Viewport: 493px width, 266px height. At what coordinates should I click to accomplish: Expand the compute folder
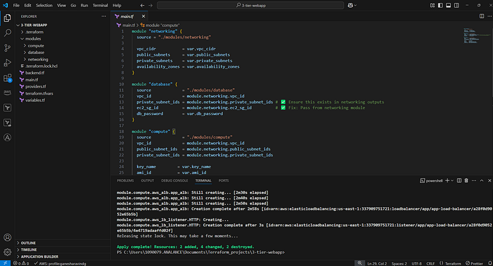point(36,45)
